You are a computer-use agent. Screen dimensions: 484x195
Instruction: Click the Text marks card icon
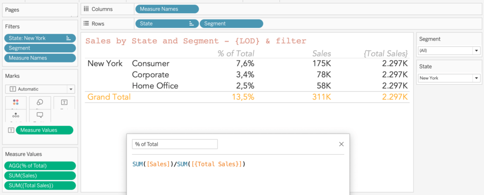click(64, 102)
